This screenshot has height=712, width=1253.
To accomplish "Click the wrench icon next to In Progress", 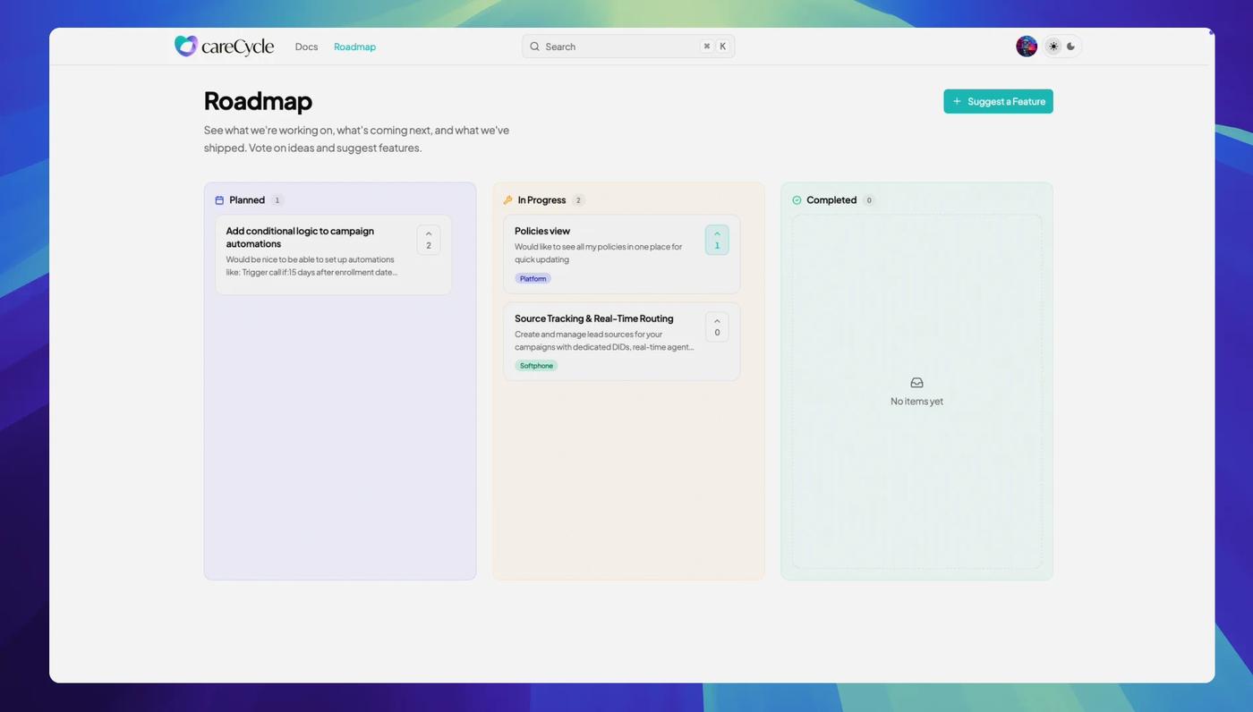I will tap(508, 200).
